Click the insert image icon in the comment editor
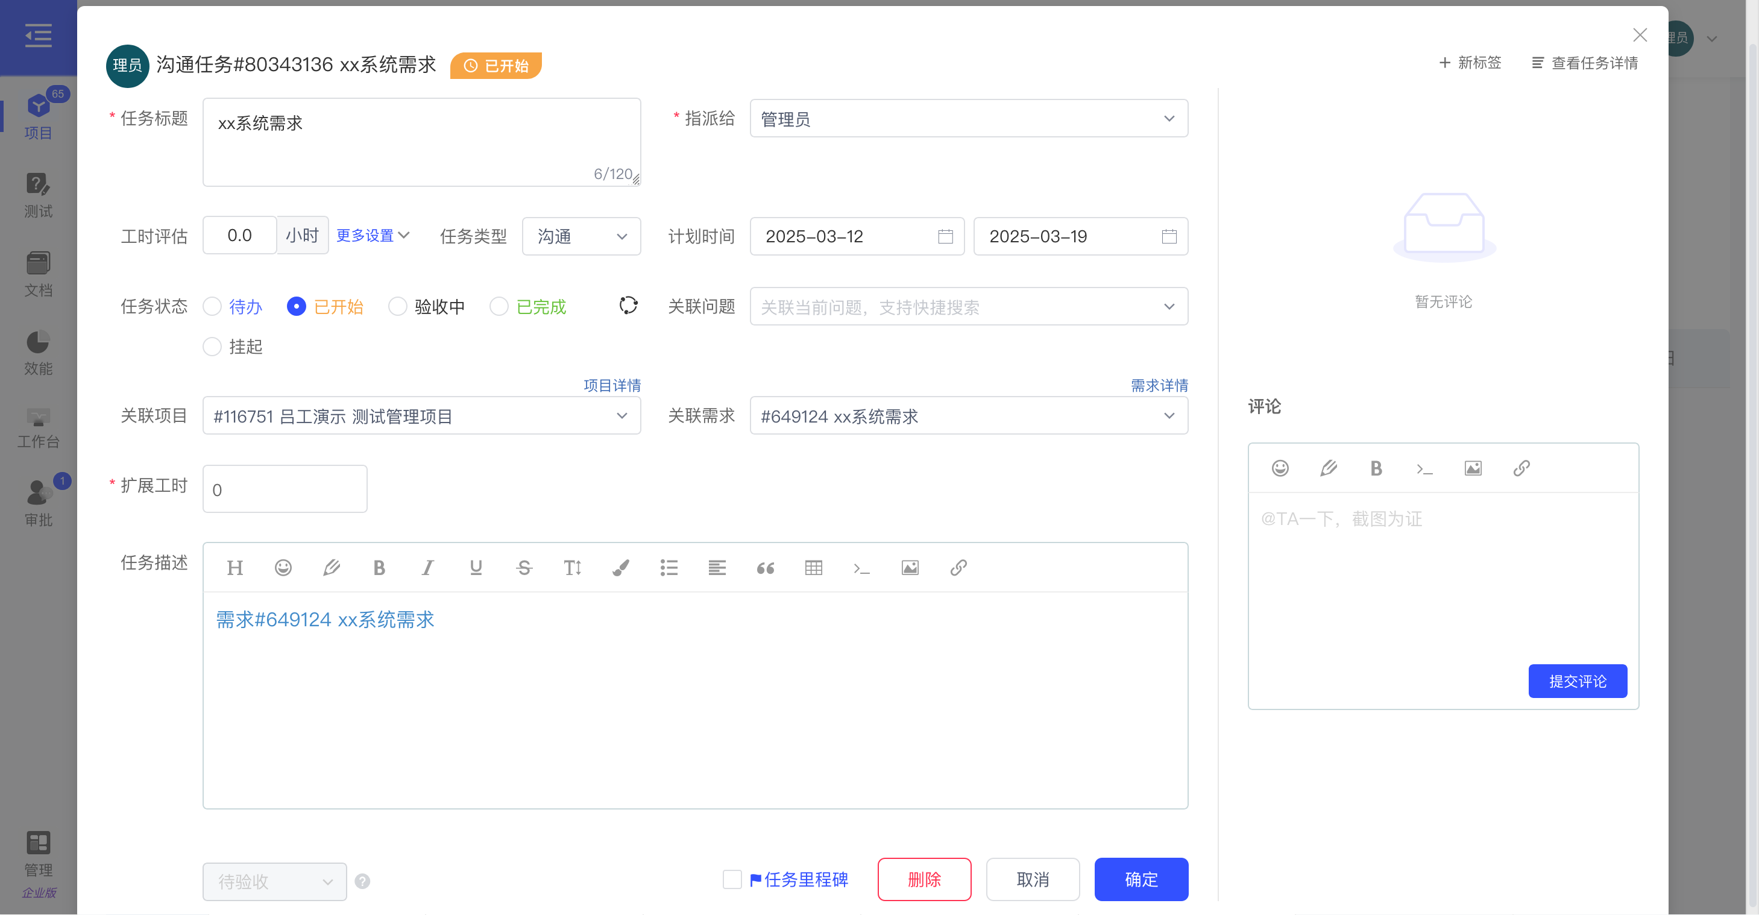Screen dimensions: 1759x915 pyautogui.click(x=1474, y=468)
